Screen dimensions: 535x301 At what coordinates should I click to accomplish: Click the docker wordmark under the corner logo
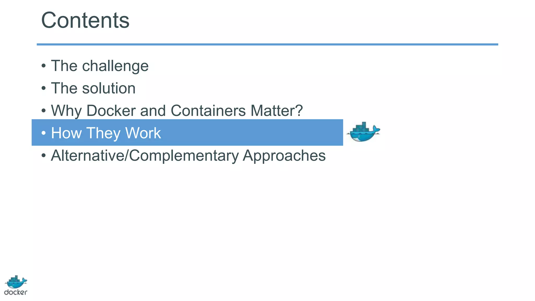click(x=16, y=292)
